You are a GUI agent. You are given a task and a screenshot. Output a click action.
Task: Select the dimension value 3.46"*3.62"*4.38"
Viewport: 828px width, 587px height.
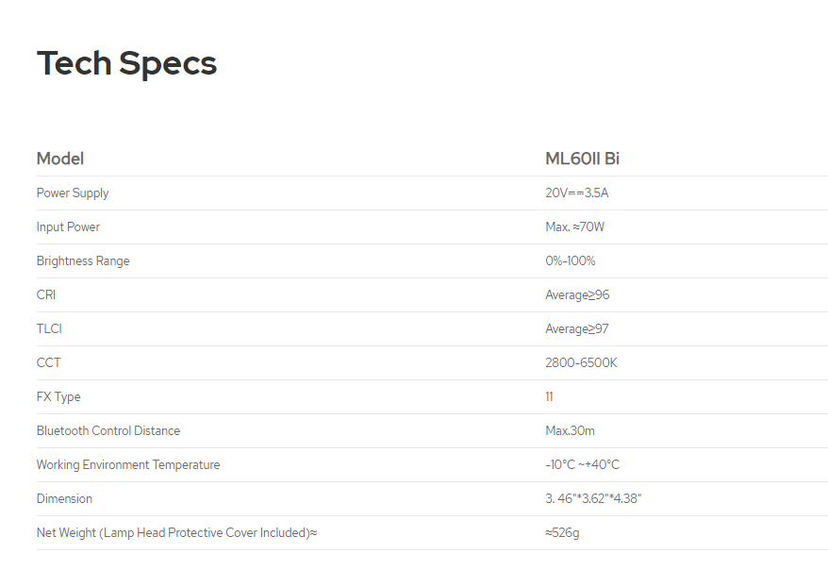pyautogui.click(x=593, y=499)
